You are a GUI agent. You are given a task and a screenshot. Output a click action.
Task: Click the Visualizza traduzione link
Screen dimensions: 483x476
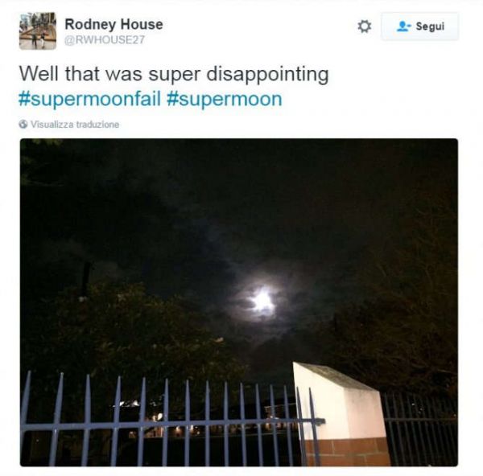pyautogui.click(x=75, y=125)
